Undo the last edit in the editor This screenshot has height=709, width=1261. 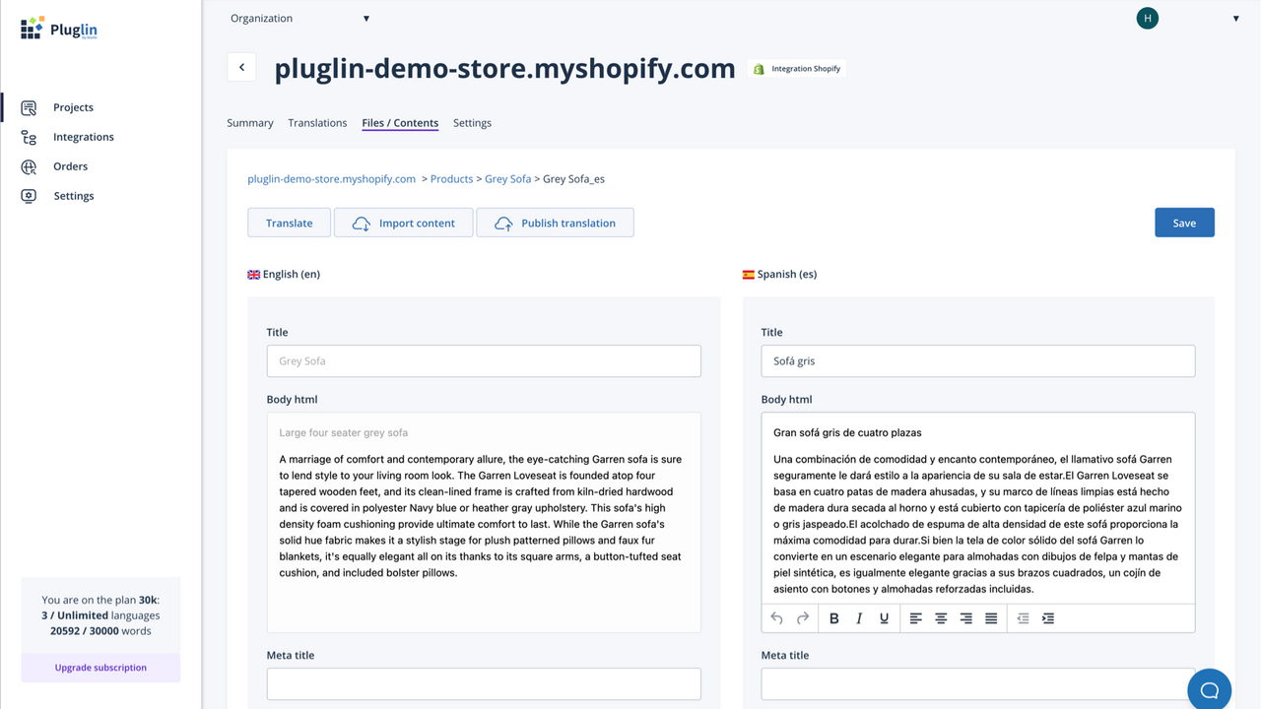click(776, 618)
